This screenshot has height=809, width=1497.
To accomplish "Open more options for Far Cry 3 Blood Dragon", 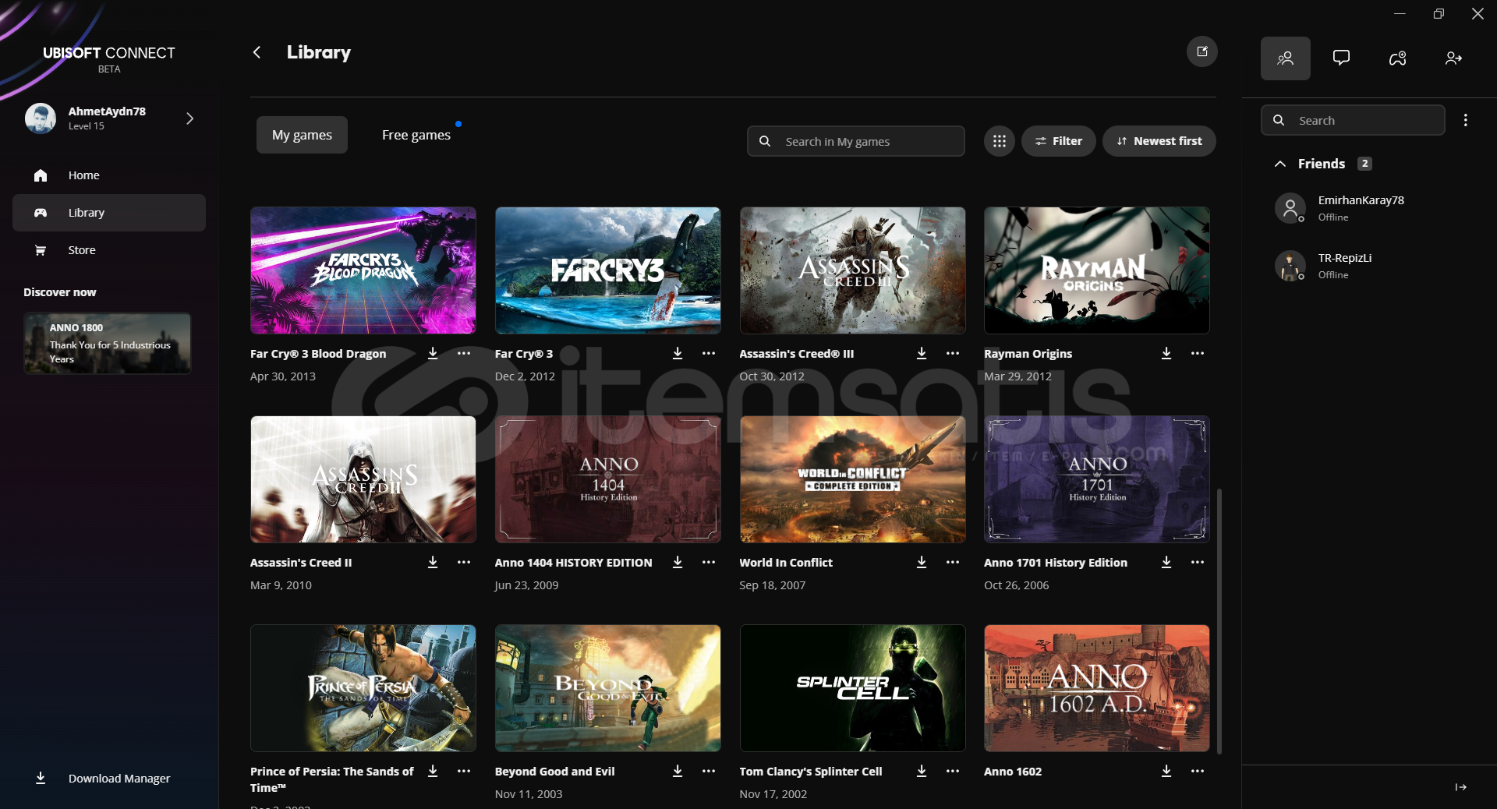I will (x=464, y=353).
